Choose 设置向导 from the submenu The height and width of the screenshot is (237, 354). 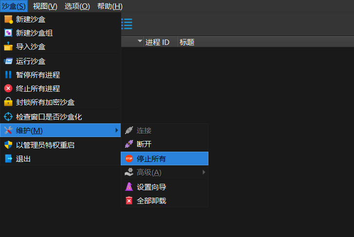pos(165,187)
